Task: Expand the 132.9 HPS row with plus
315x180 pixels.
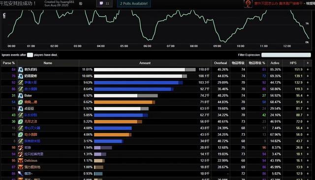Action: (x=308, y=83)
